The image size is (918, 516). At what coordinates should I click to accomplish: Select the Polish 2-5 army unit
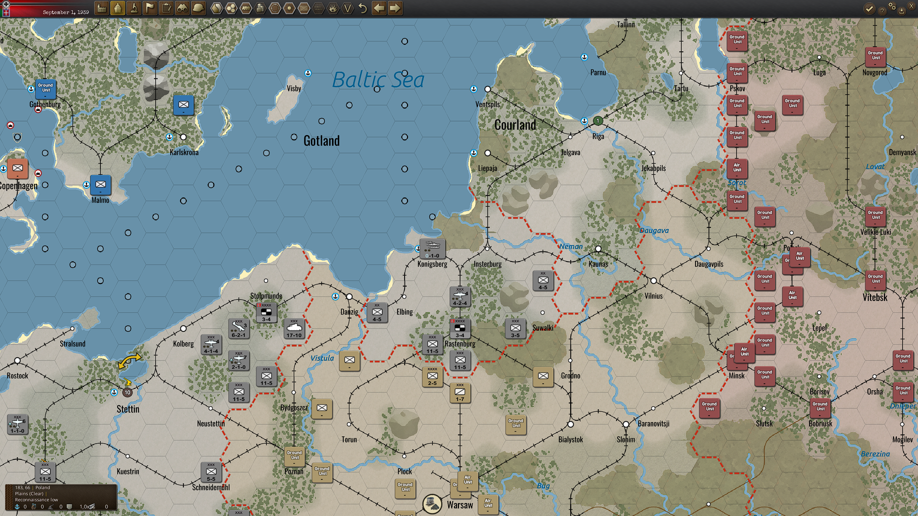pyautogui.click(x=432, y=376)
